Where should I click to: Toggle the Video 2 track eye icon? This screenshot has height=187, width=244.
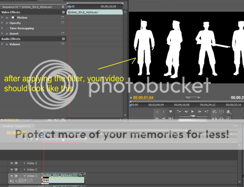click(x=12, y=169)
